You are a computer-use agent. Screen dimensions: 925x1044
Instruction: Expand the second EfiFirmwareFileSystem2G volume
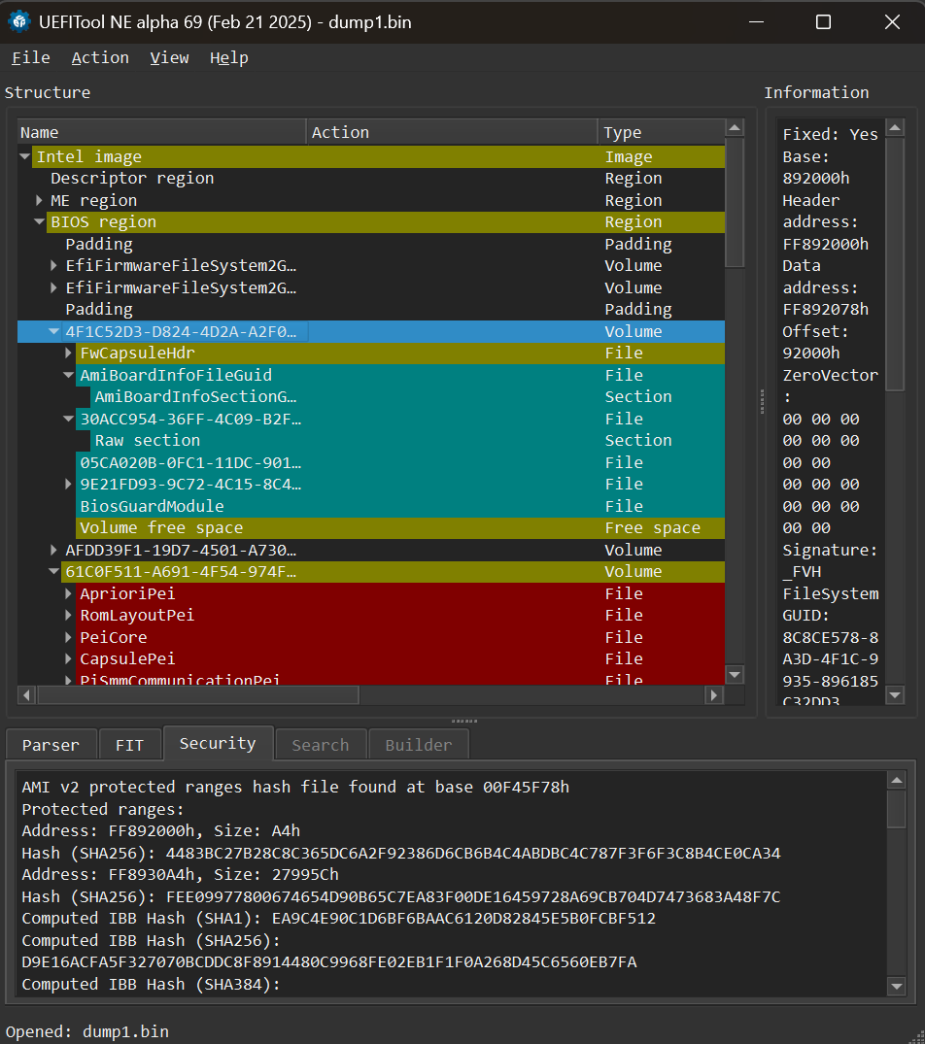[54, 287]
